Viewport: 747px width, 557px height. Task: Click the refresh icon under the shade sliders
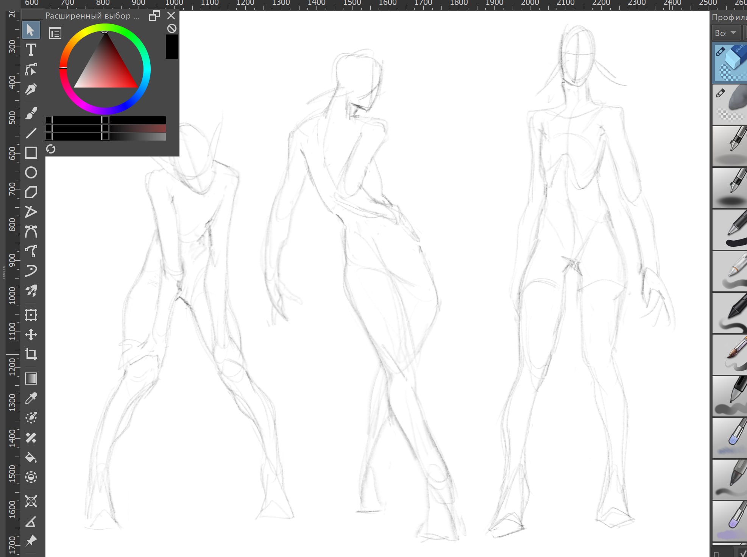51,149
